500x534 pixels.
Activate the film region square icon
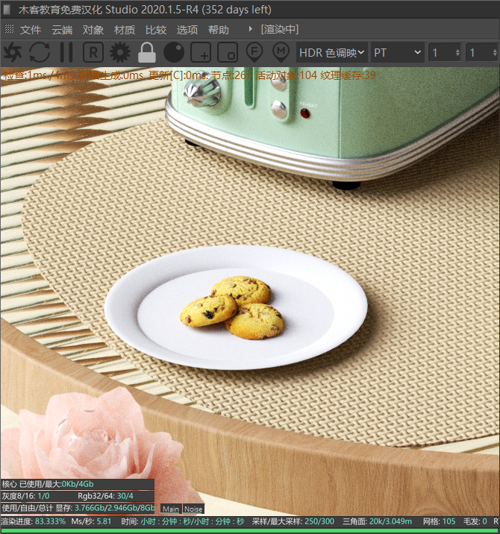point(228,52)
